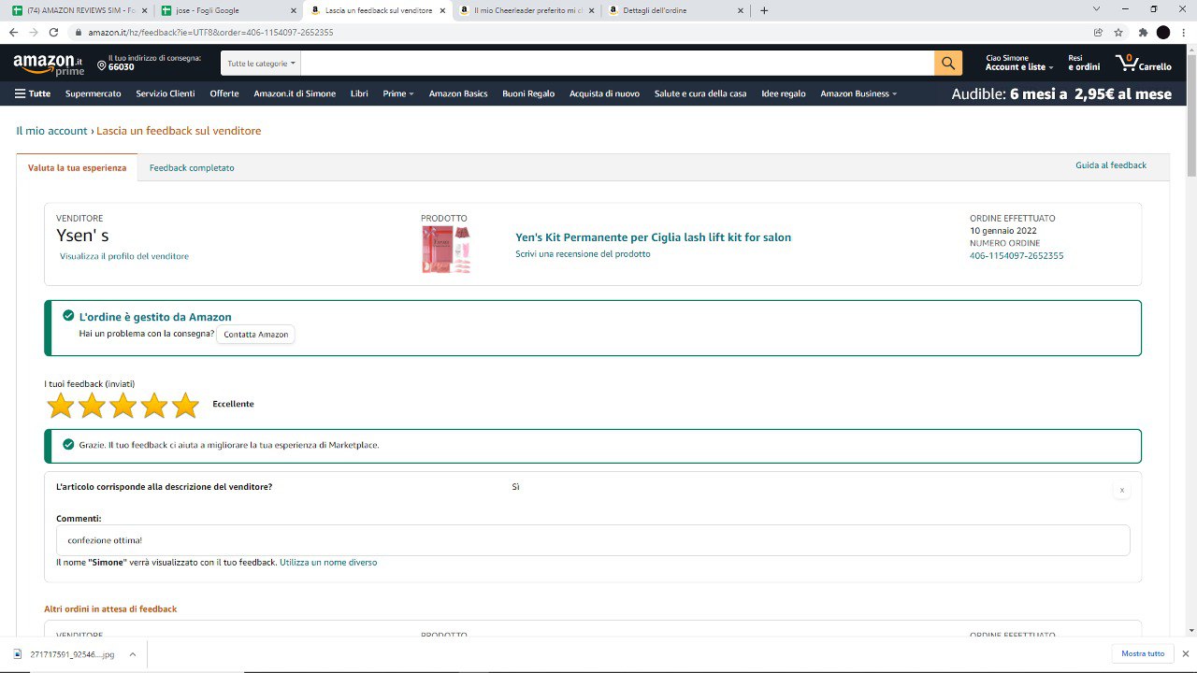Image resolution: width=1197 pixels, height=673 pixels.
Task: Focus the browser address bar
Action: 580,32
